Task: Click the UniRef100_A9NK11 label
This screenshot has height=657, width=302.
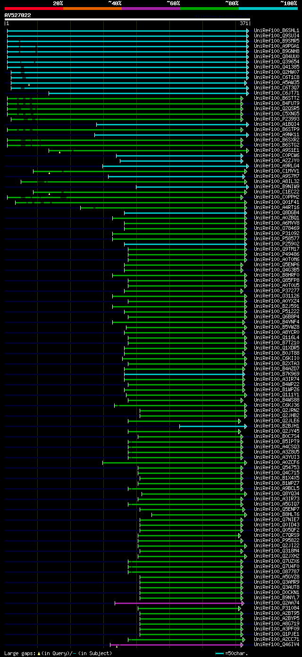Action: (277, 134)
